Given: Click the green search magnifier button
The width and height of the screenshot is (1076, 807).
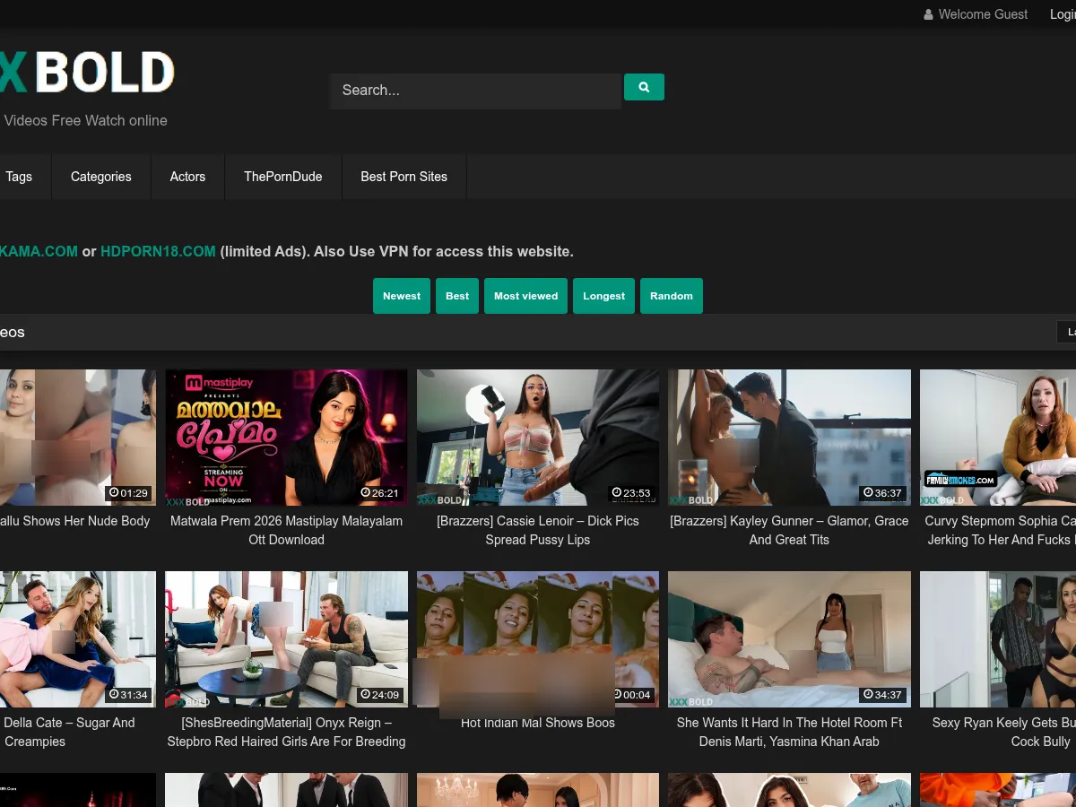Looking at the screenshot, I should (x=644, y=87).
